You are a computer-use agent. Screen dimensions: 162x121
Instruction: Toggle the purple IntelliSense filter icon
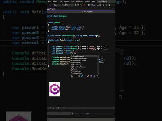91,76
